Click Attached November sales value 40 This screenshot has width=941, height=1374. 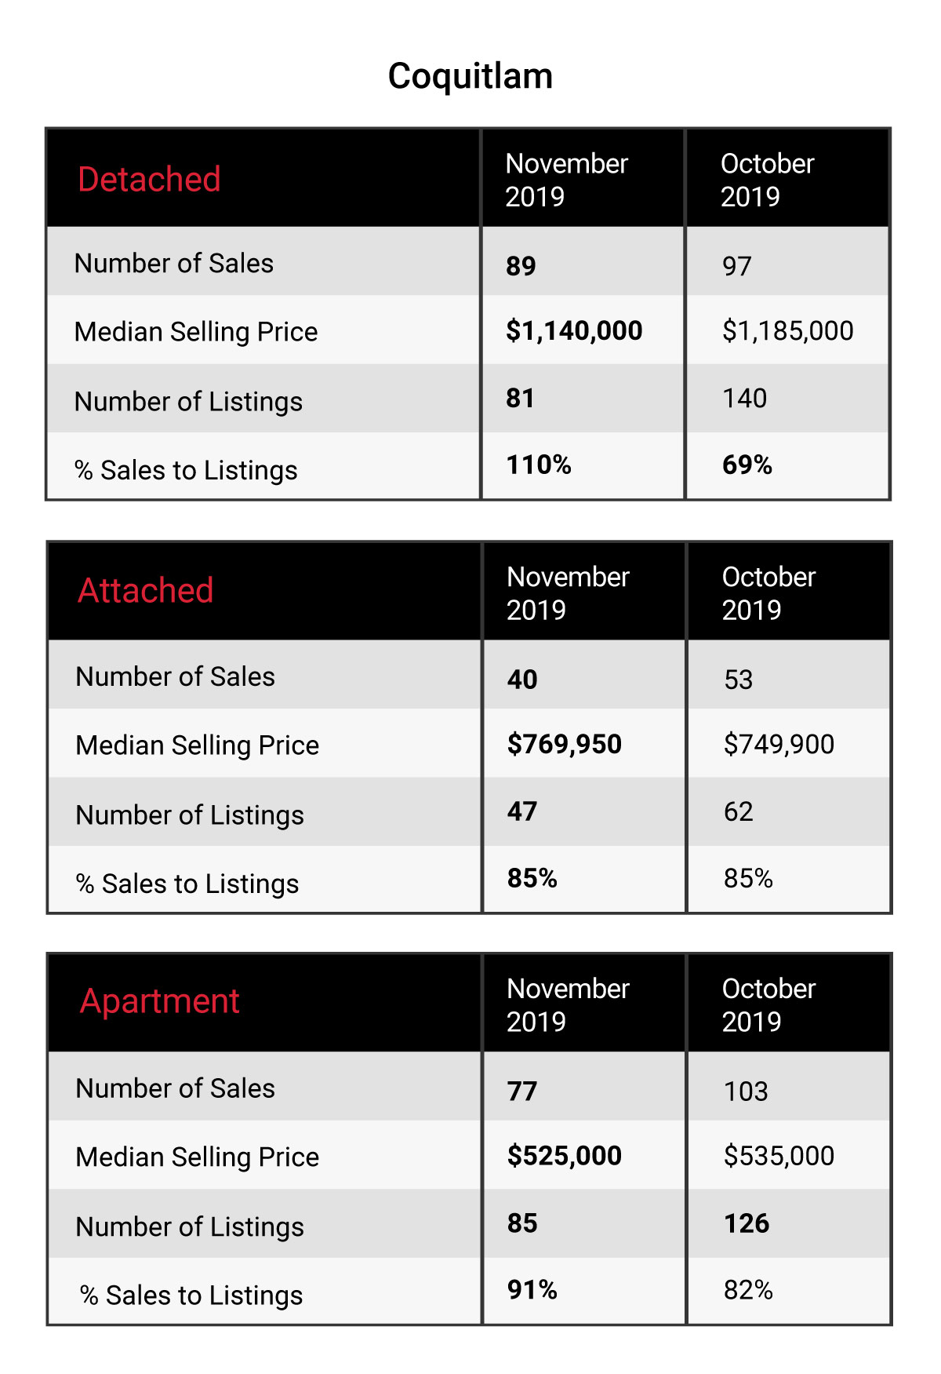click(522, 680)
